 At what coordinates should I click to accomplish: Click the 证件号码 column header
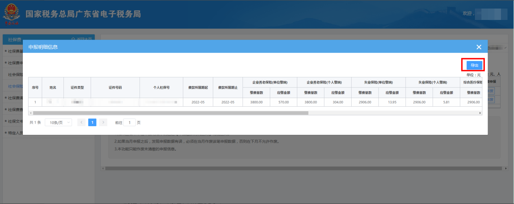click(115, 88)
